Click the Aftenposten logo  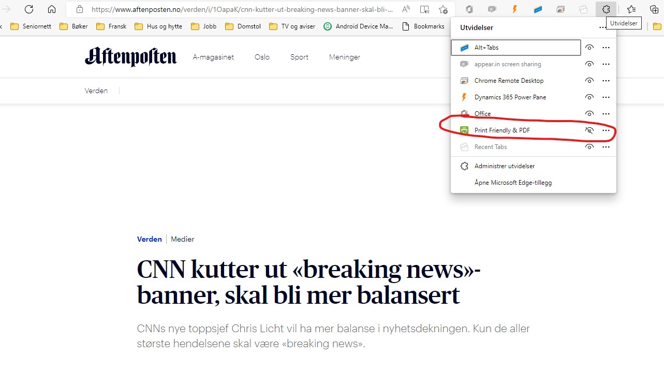(131, 57)
